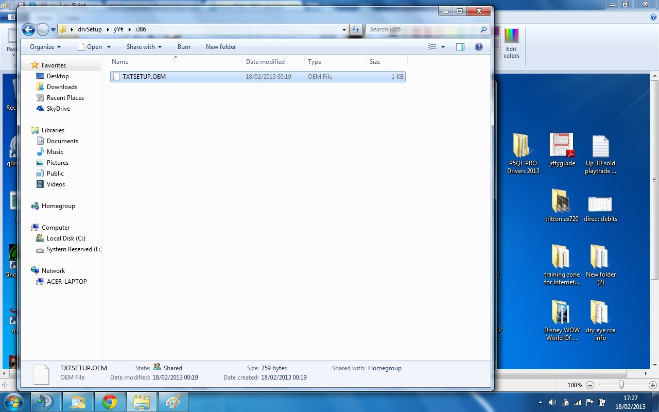Click the Paint zoom slider handle
This screenshot has width=659, height=412.
pos(621,385)
